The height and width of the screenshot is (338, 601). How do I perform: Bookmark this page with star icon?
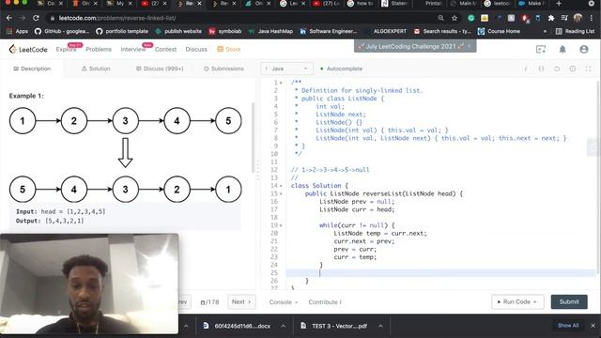coord(455,18)
